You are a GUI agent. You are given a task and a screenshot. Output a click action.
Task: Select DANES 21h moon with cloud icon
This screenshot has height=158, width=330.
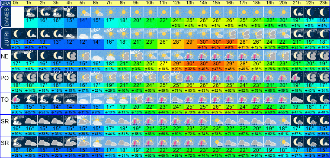click(x=297, y=12)
